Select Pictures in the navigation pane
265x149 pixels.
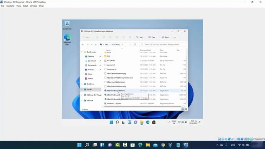[91, 70]
